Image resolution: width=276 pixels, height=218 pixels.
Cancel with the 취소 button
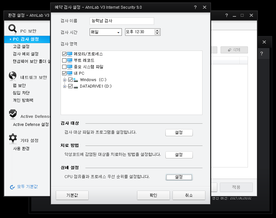point(189,195)
